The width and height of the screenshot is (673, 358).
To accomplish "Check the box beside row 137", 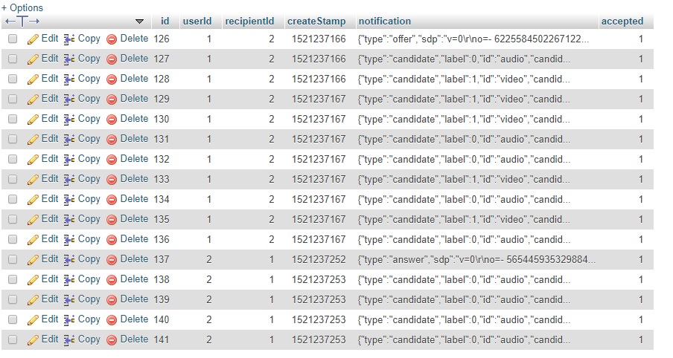I will point(13,259).
